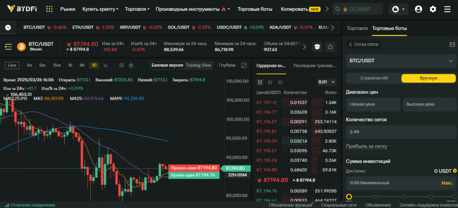Image resolution: width=458 pixels, height=208 pixels.
Task: Switch chart to Trading View mode
Action: (x=198, y=65)
